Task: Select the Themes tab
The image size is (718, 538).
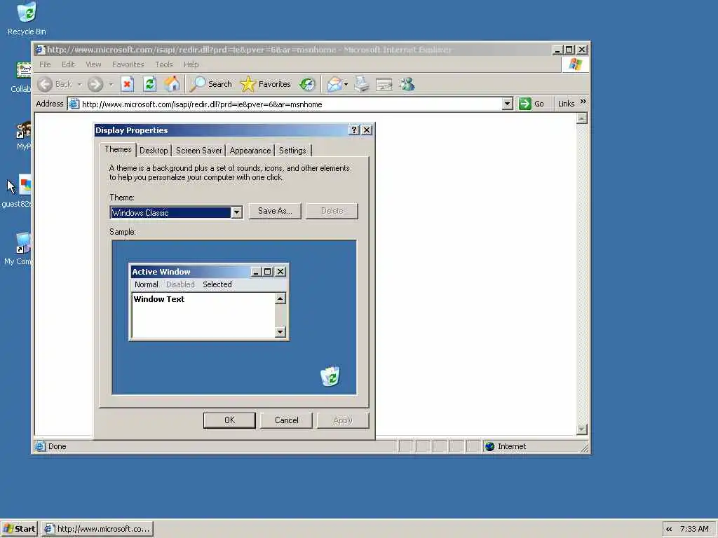Action: tap(118, 150)
